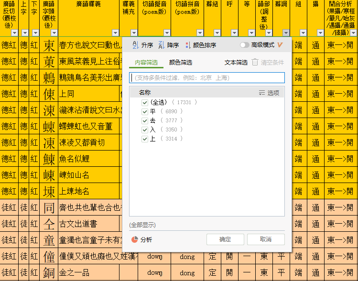Select cell 凍淩又都貢切
This screenshot has height=281, width=358.
[89, 142]
